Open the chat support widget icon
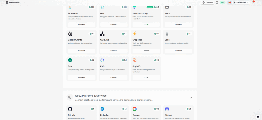This screenshot has height=120, width=262. (x=258, y=117)
